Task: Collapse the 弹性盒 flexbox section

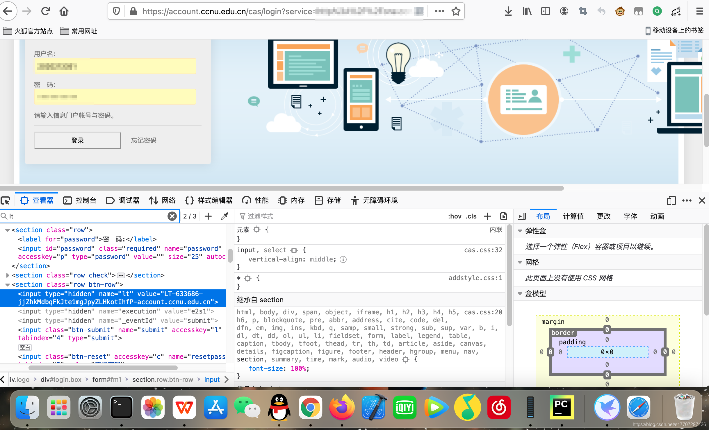Action: tap(520, 231)
